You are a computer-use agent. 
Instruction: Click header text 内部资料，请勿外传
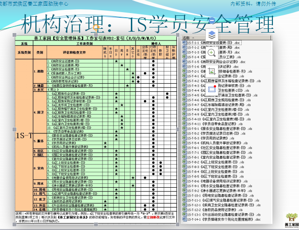(253, 3)
